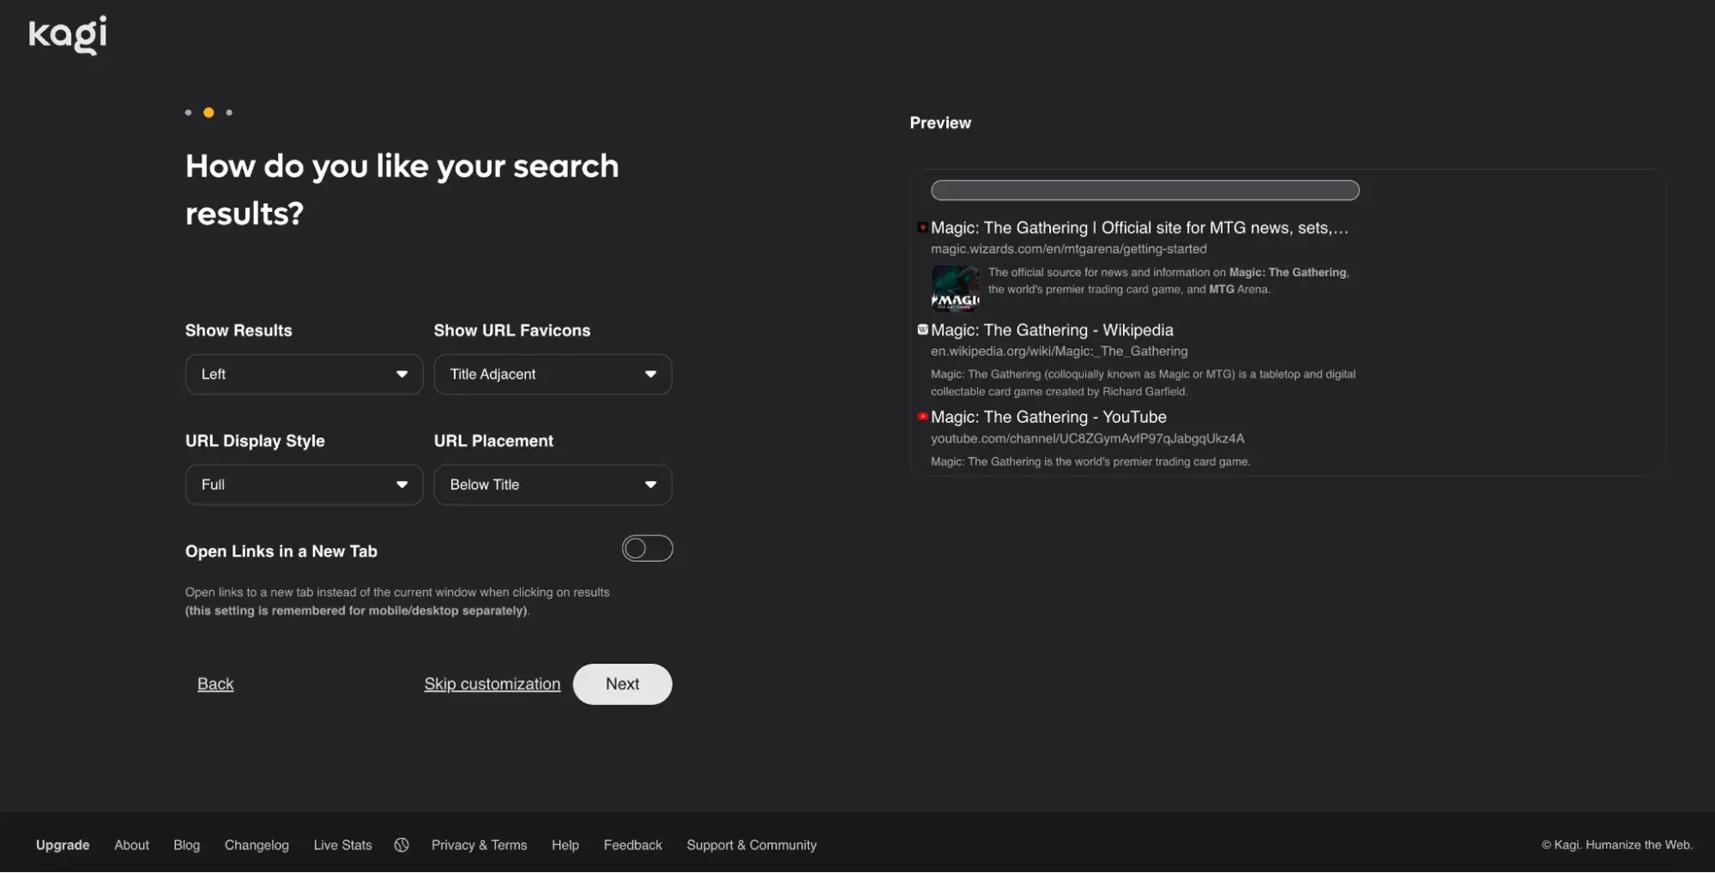This screenshot has height=873, width=1715.
Task: Open the Show Results dropdown
Action: pyautogui.click(x=304, y=375)
